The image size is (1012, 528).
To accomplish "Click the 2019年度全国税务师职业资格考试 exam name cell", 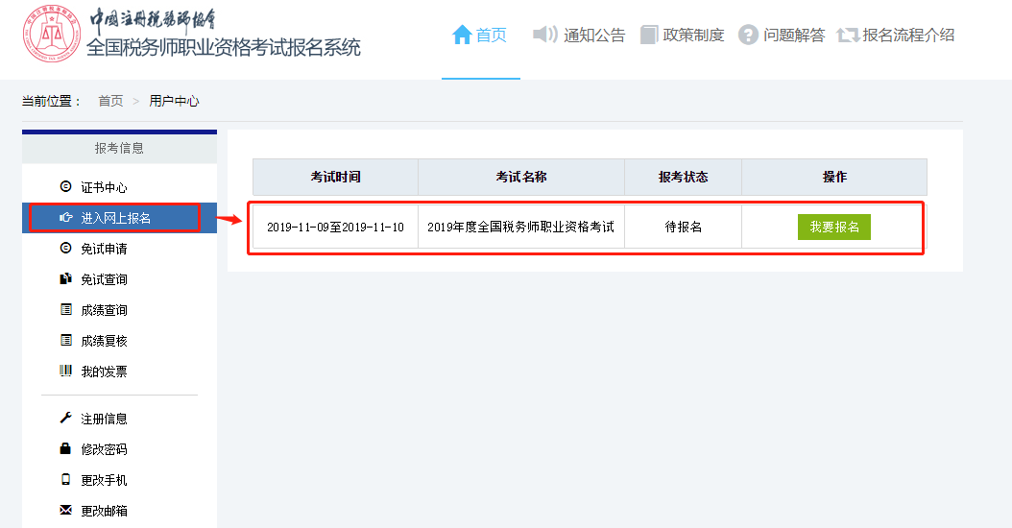I will (x=520, y=228).
